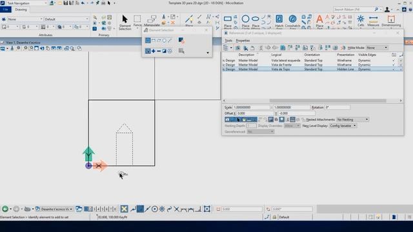
Task: Toggle display checkmark for Vista de Topo row
Action: [x=394, y=69]
